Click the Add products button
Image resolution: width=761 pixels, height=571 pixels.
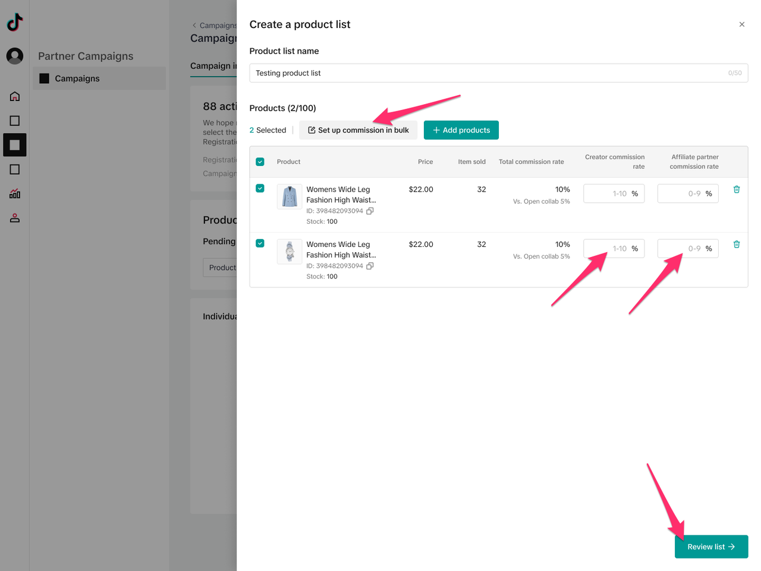tap(461, 130)
